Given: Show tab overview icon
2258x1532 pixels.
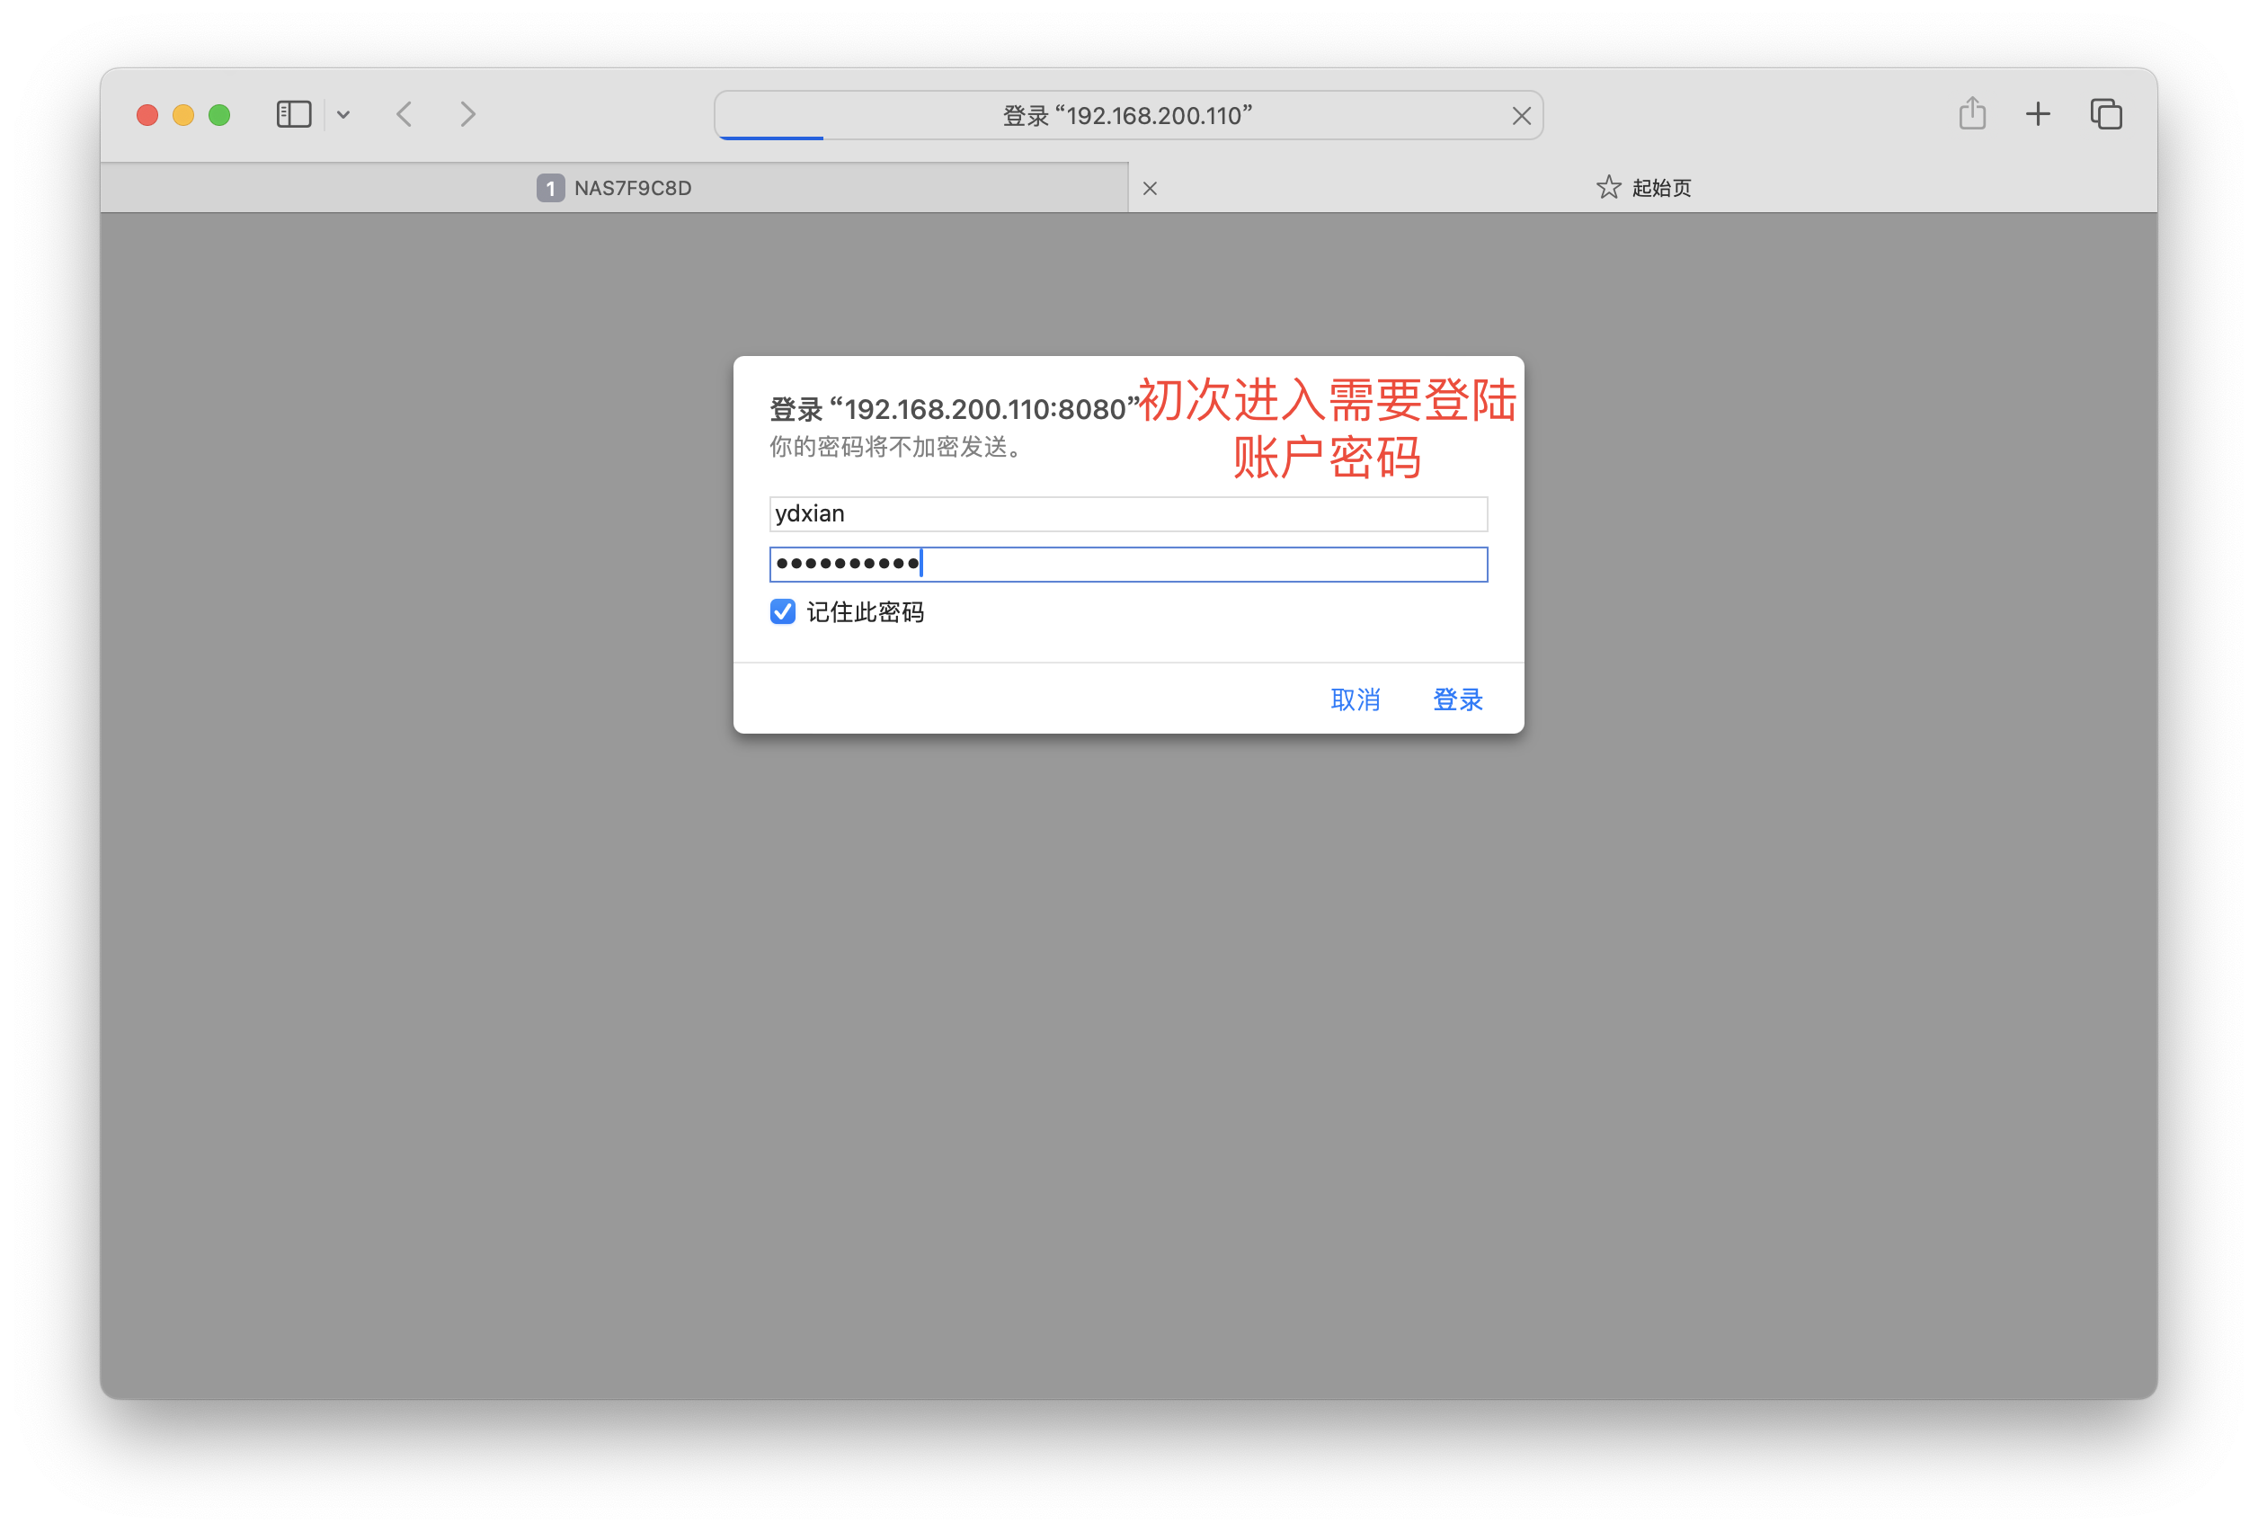Looking at the screenshot, I should click(2105, 115).
